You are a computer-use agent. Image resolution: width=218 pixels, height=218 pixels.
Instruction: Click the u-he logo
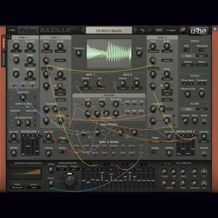coord(199,31)
